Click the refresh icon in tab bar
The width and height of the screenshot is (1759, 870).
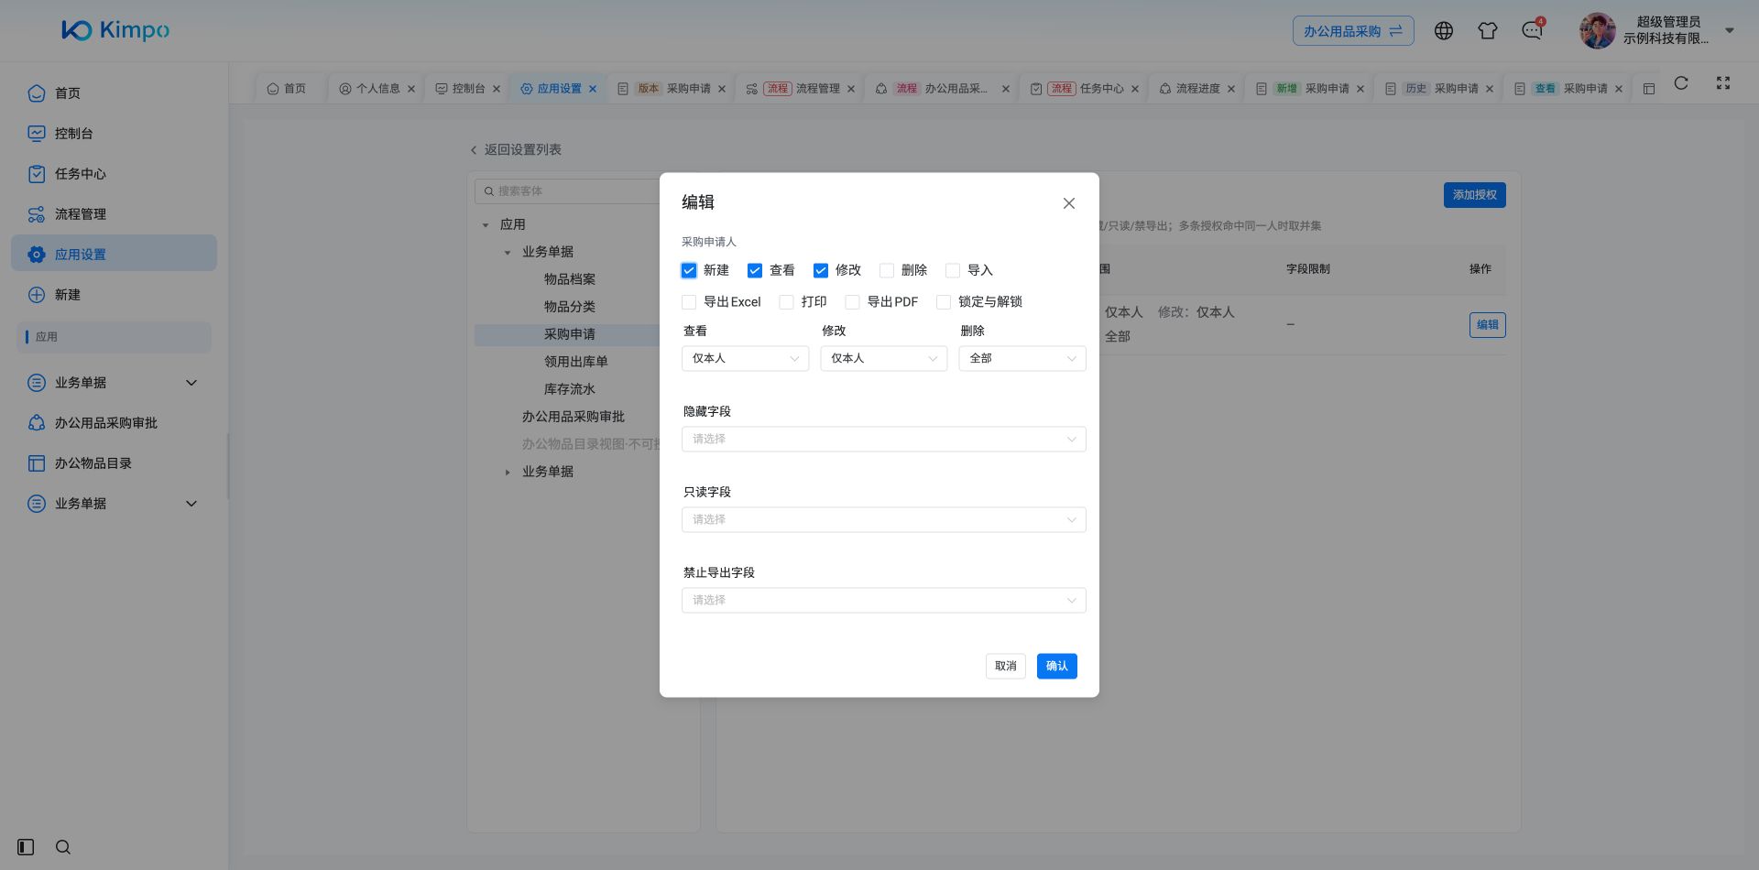[1680, 83]
